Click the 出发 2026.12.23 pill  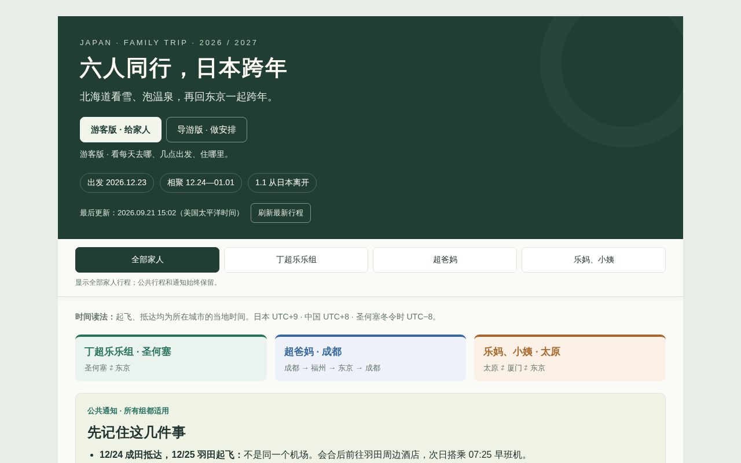click(117, 183)
